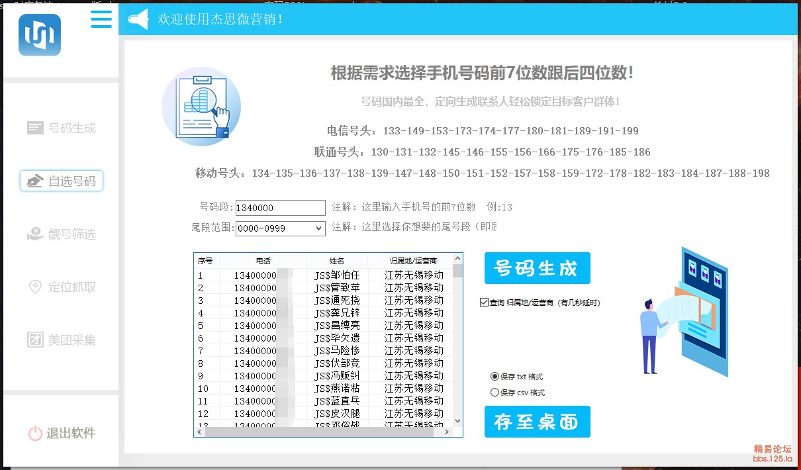Click the 存至桌面 button
This screenshot has height=470, width=801.
pos(537,422)
